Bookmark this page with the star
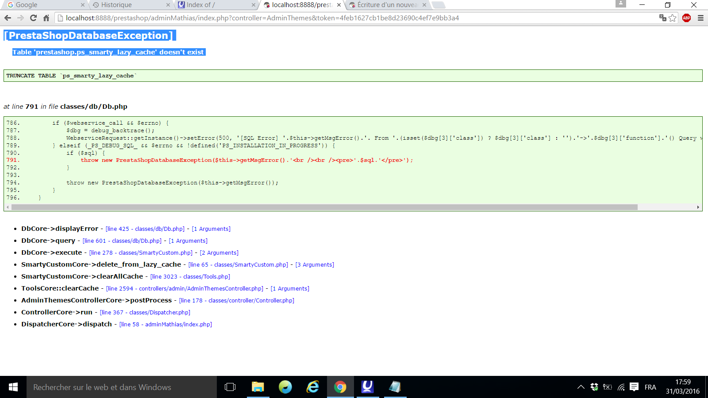708x398 pixels. click(673, 18)
